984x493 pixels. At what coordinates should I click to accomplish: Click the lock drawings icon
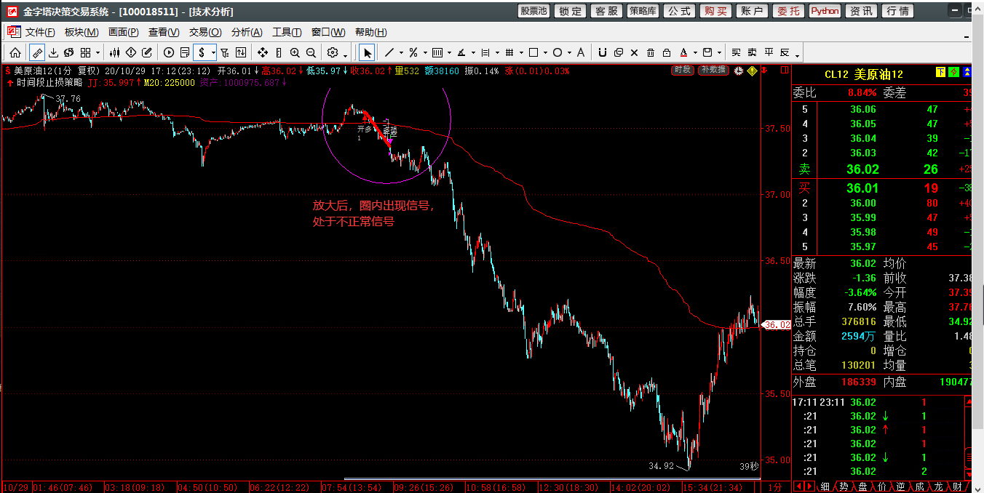666,52
